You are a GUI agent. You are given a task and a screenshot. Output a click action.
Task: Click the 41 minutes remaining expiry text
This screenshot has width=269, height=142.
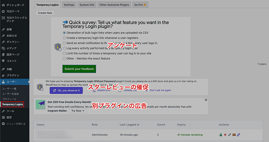click(190, 135)
